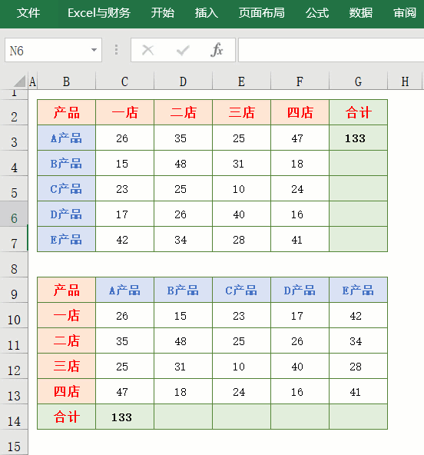Select empty total cell G4
Viewport: 424px width, 455px height.
click(358, 164)
